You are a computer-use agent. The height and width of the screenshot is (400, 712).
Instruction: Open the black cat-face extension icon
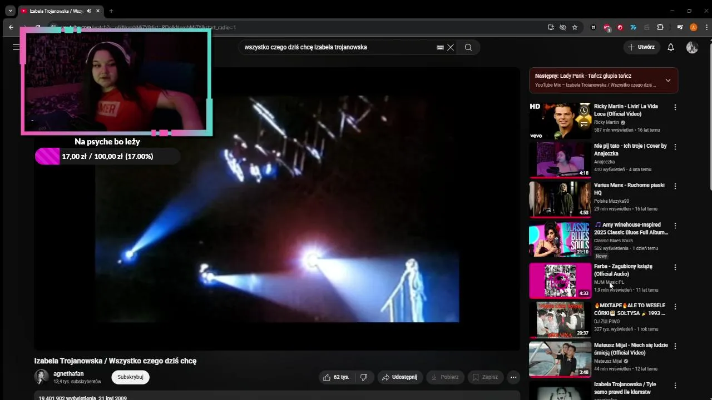click(594, 27)
